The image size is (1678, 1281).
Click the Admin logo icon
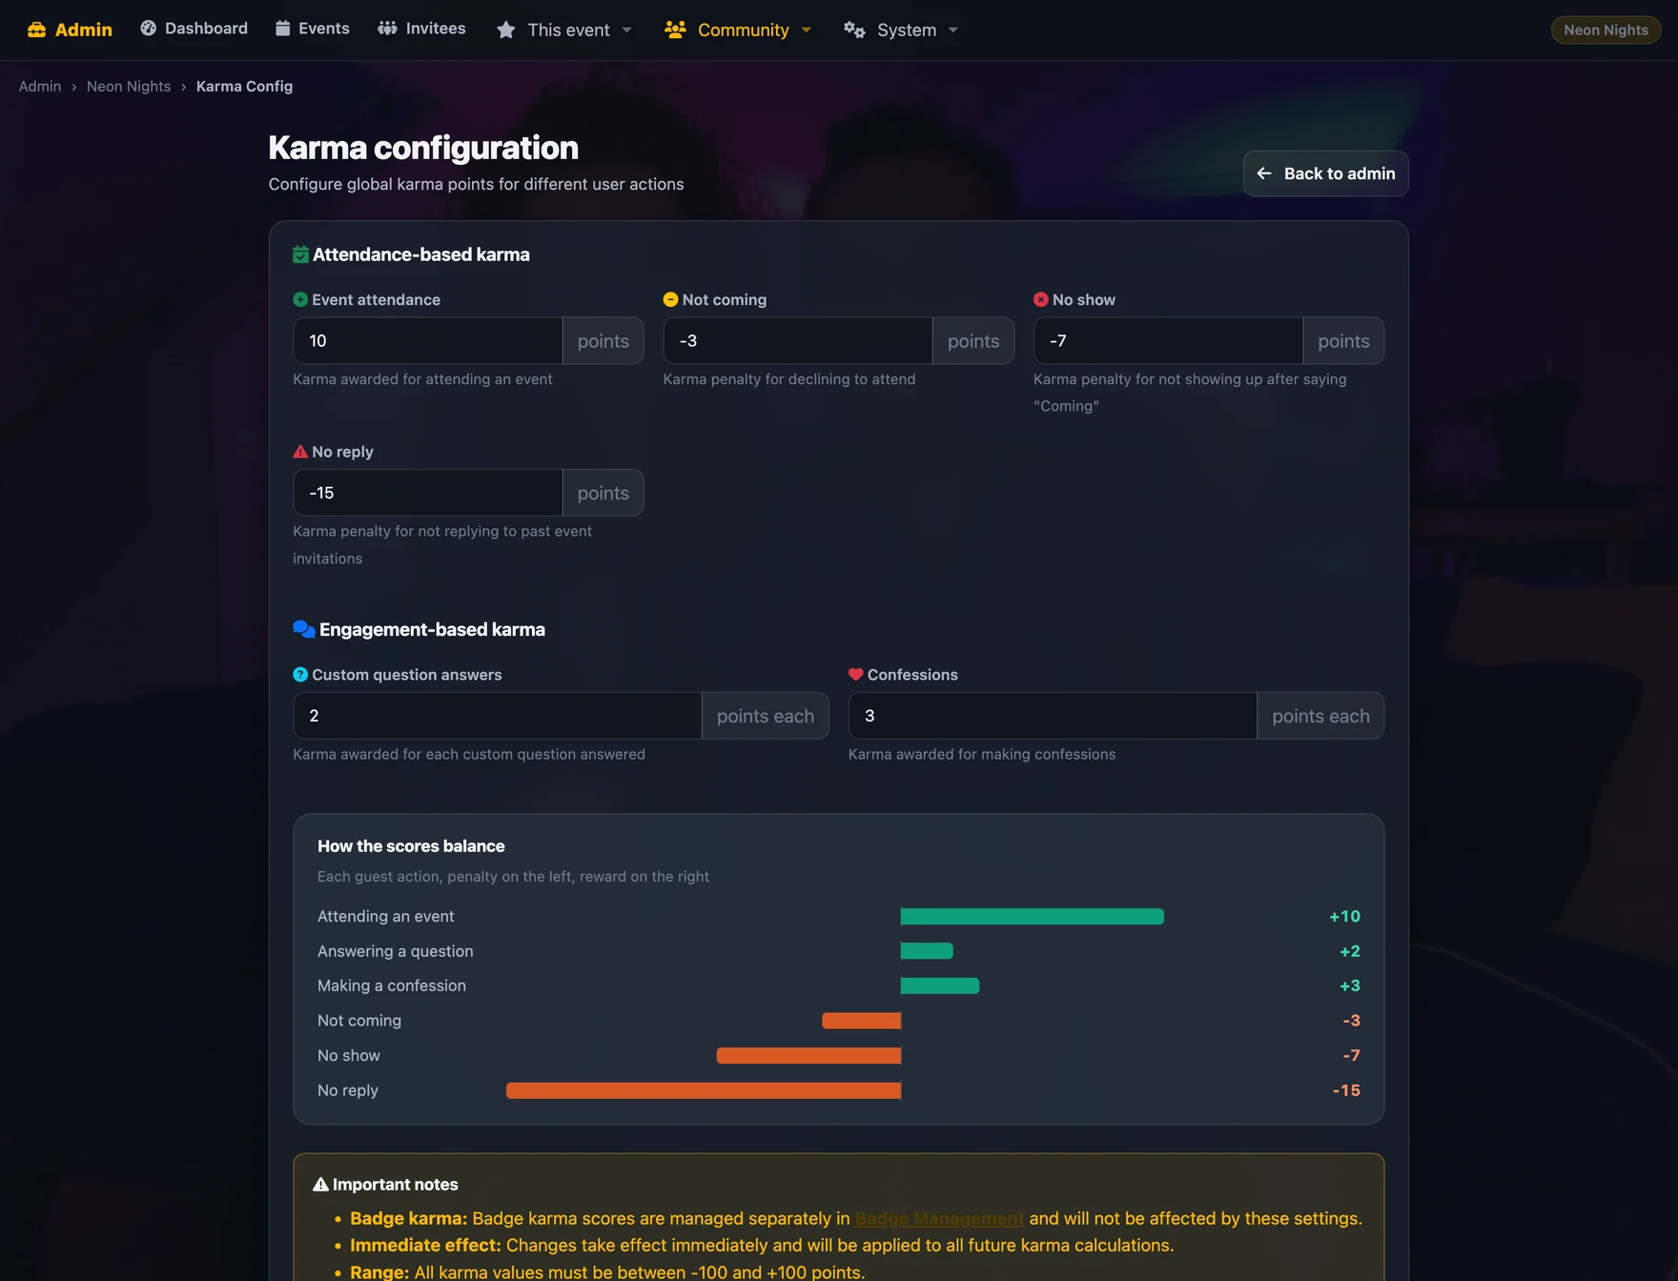tap(36, 30)
